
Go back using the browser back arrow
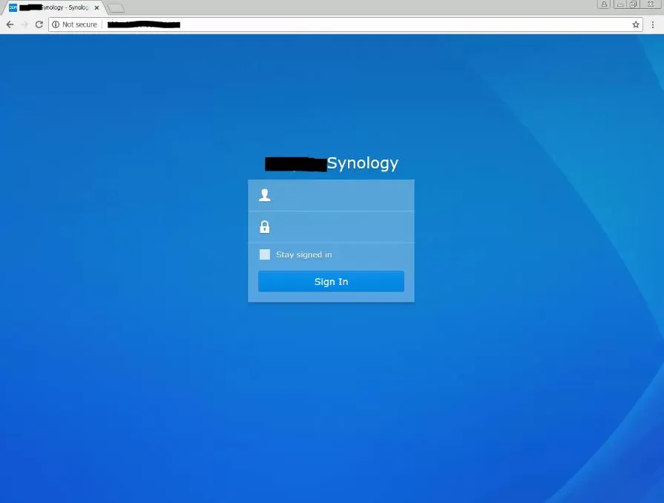pos(10,24)
